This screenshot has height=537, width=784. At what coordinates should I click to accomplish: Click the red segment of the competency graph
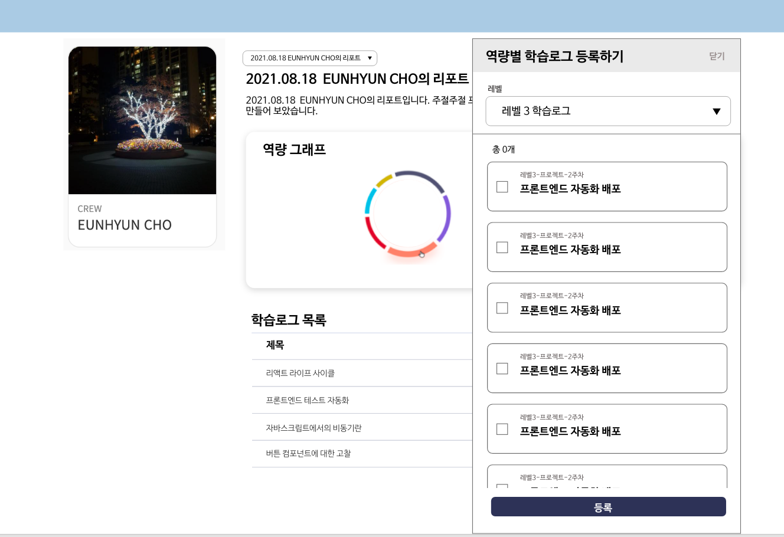[373, 231]
